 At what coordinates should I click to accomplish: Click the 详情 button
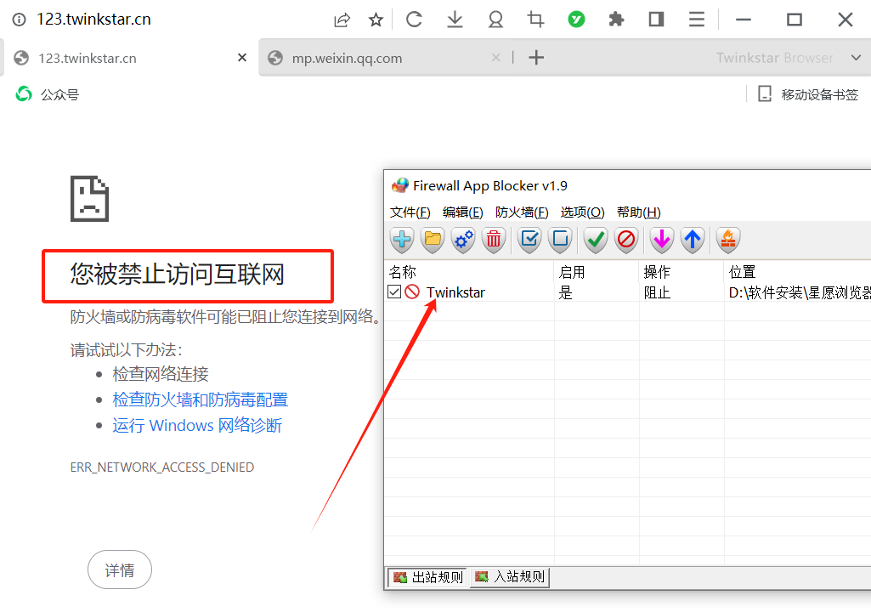tap(120, 569)
